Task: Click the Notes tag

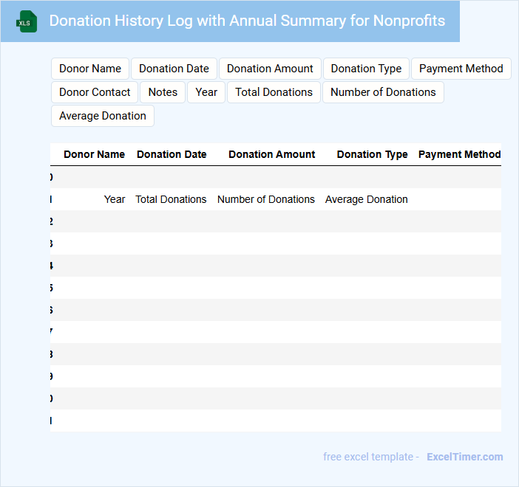Action: (163, 92)
